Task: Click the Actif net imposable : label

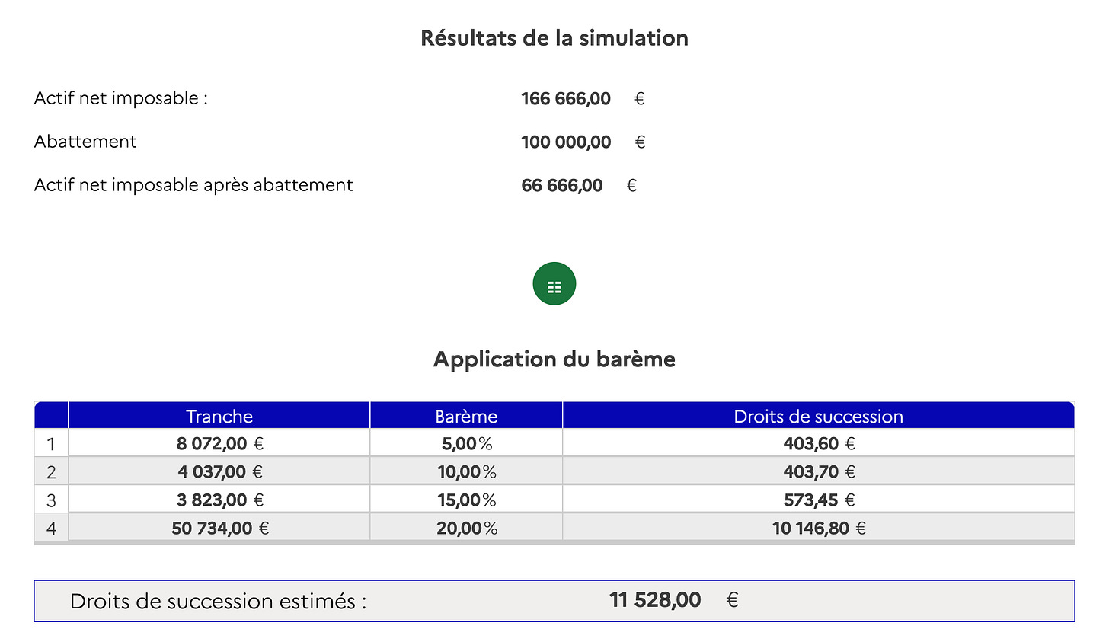Action: pos(121,98)
